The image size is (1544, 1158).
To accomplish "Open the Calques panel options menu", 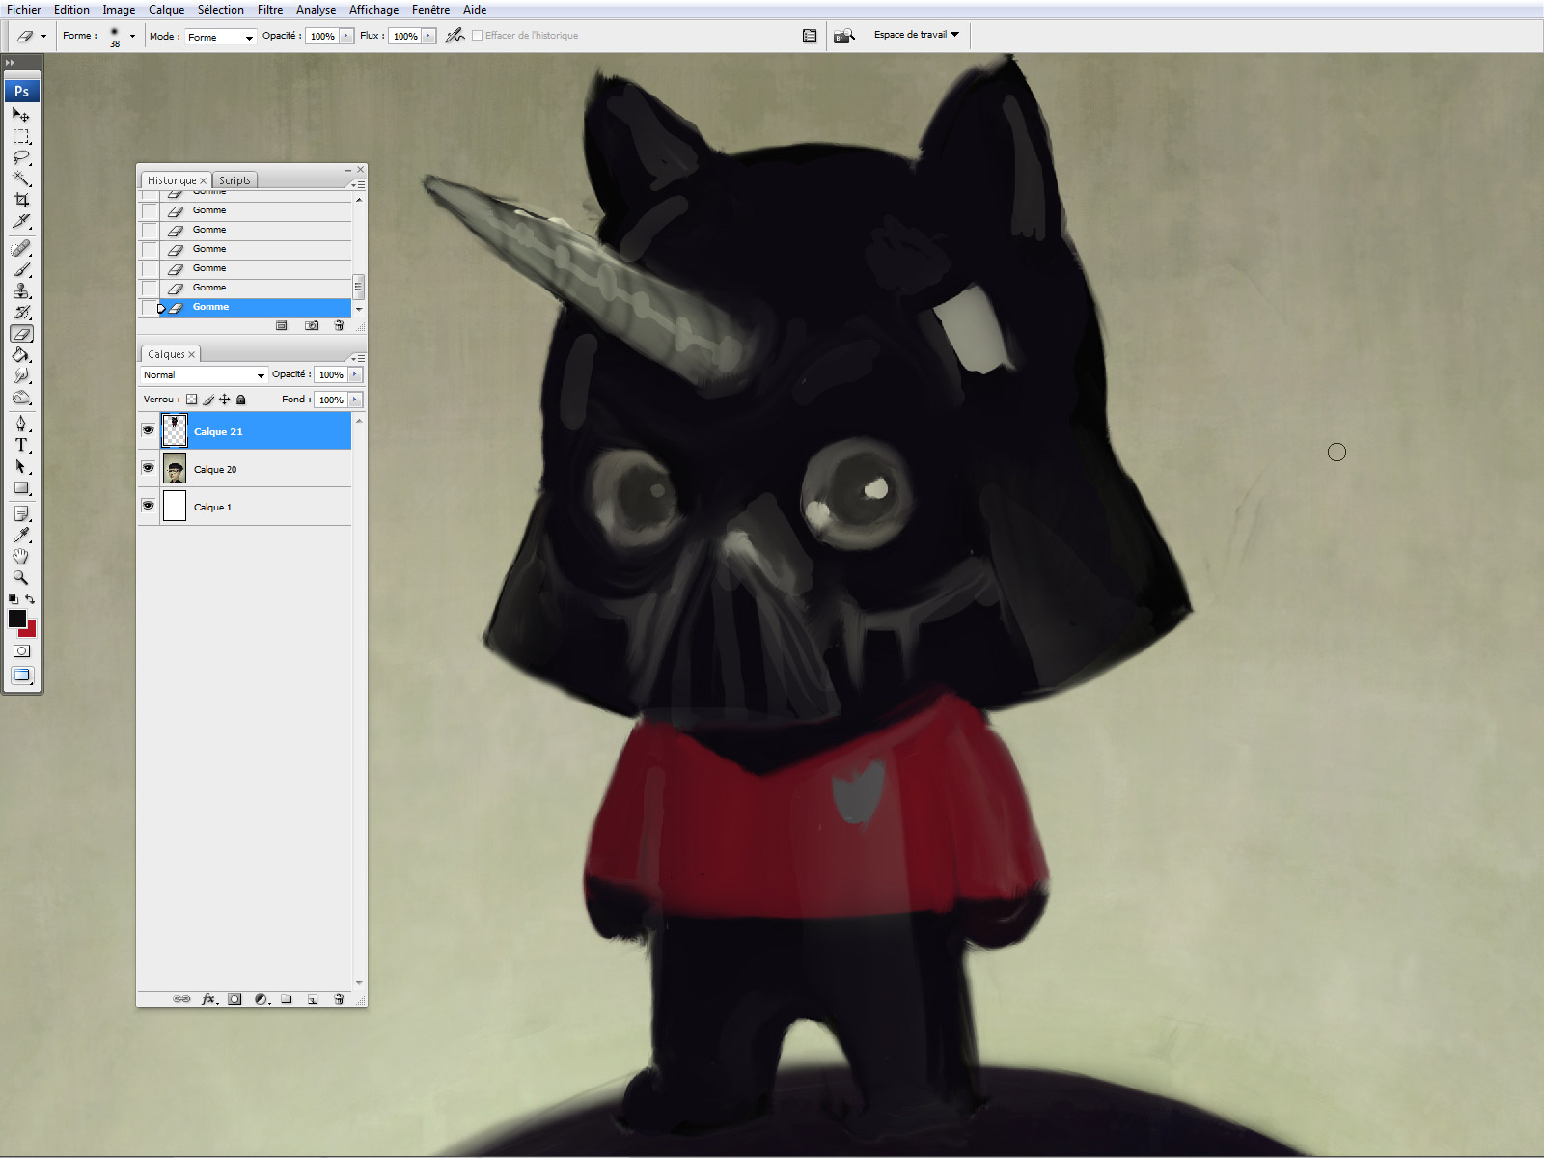I will [358, 357].
